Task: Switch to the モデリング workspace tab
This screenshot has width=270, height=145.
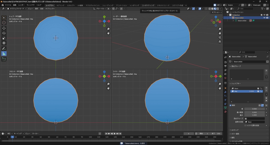Action: pos(60,5)
